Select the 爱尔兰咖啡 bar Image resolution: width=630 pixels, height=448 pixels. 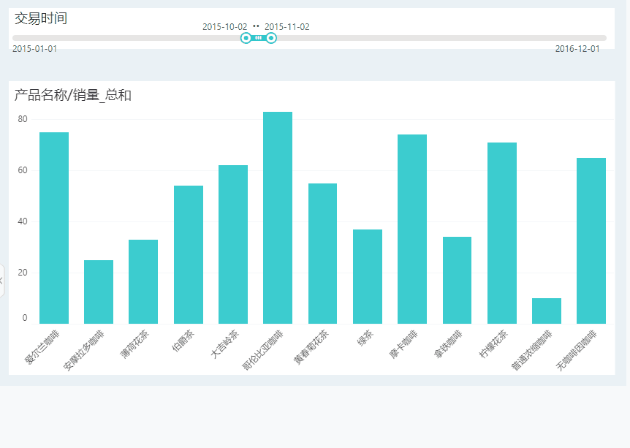(54, 228)
